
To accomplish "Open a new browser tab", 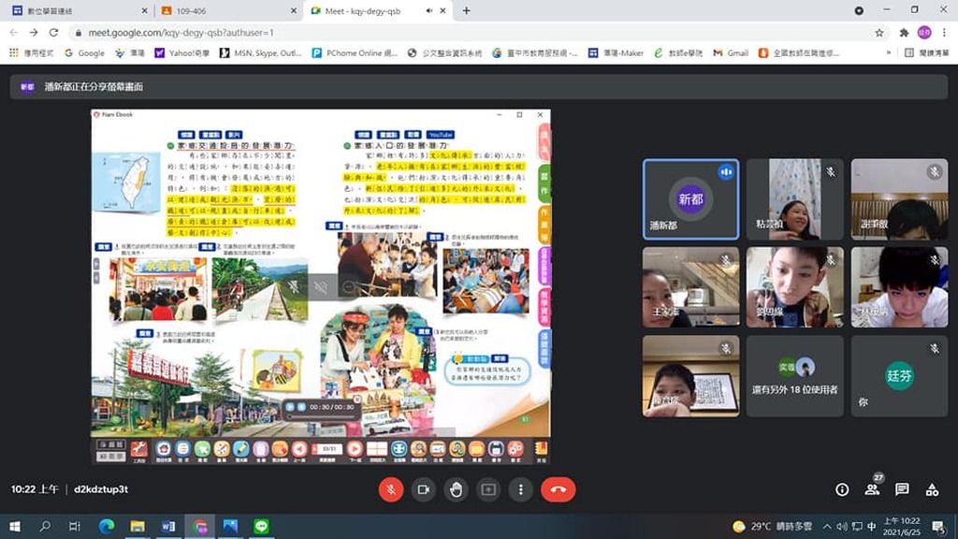I will [466, 11].
